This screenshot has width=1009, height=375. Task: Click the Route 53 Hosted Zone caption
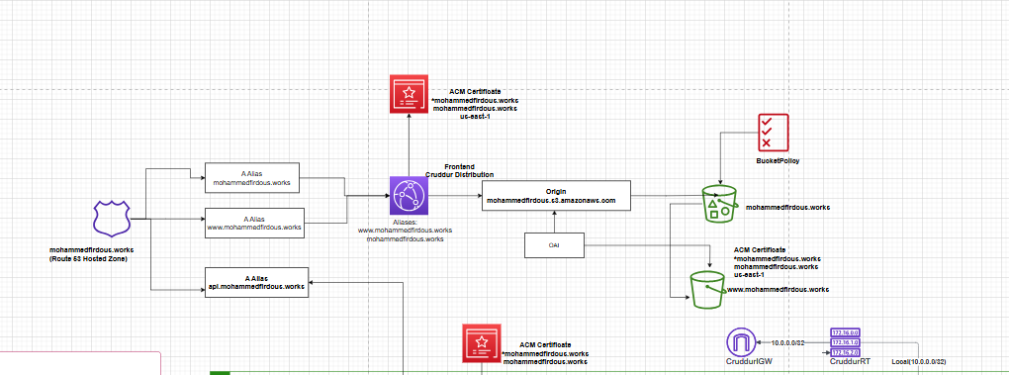point(91,253)
